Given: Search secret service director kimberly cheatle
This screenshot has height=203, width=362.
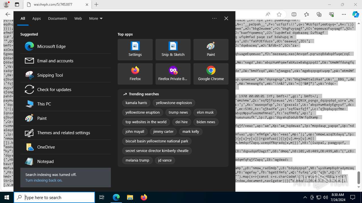Looking at the screenshot, I should pos(157,151).
